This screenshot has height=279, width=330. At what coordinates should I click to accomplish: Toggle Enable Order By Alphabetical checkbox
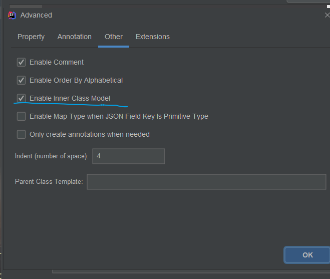pos(21,80)
